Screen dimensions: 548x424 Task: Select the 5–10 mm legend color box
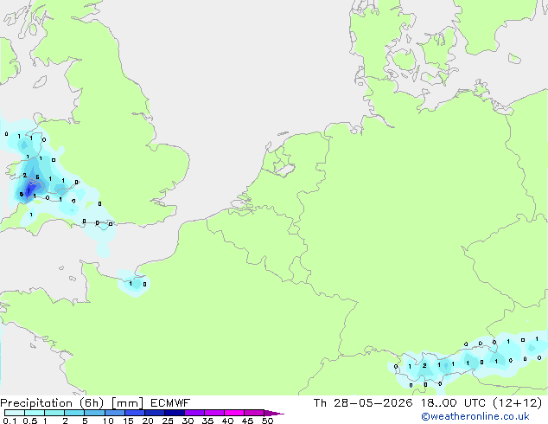tap(94, 413)
